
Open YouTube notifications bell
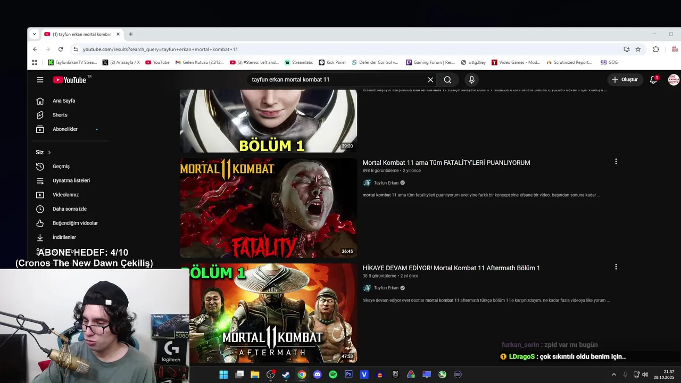pos(653,80)
